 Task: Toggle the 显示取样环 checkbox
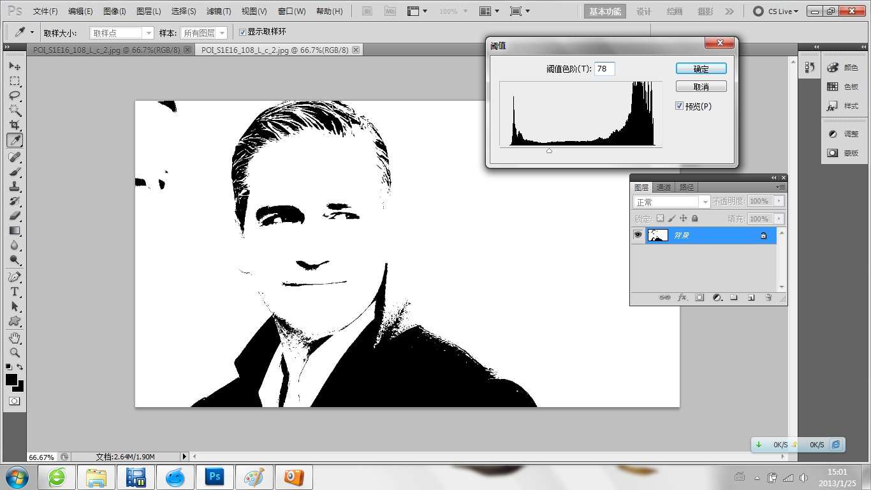coord(242,32)
